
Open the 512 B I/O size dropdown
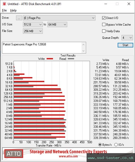[33, 25]
